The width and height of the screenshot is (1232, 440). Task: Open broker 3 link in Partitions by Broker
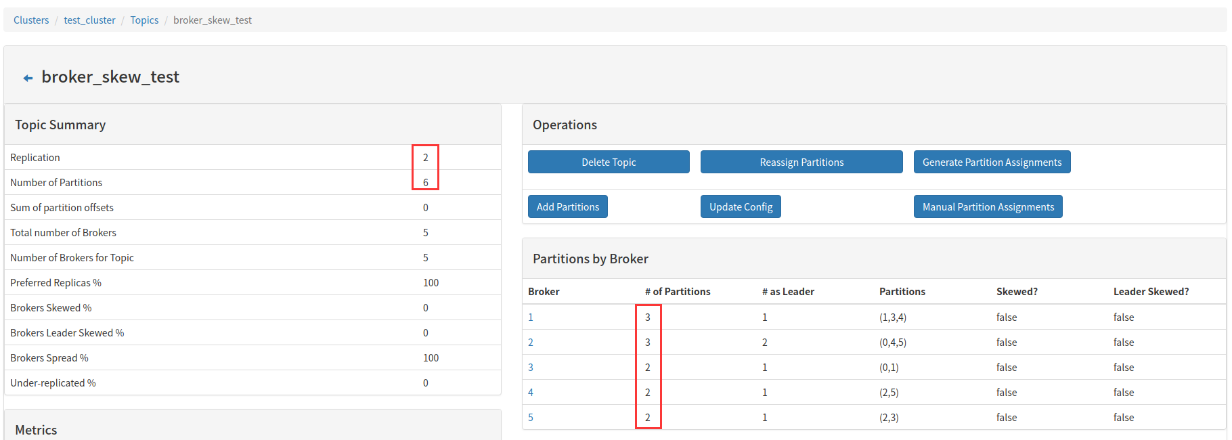[531, 367]
